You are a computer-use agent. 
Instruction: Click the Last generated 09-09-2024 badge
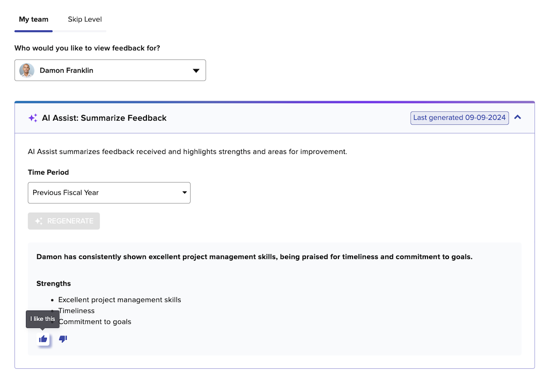coord(459,118)
